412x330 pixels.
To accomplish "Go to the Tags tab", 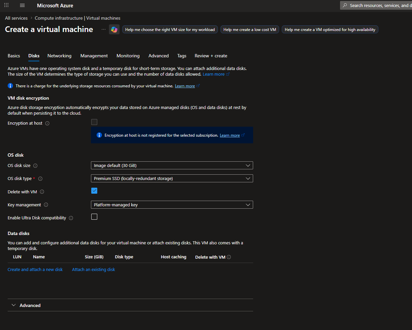I will (x=182, y=56).
